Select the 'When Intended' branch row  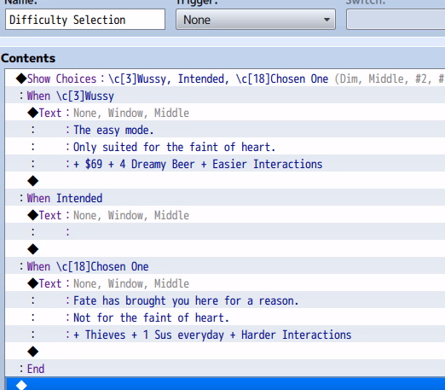coord(225,198)
